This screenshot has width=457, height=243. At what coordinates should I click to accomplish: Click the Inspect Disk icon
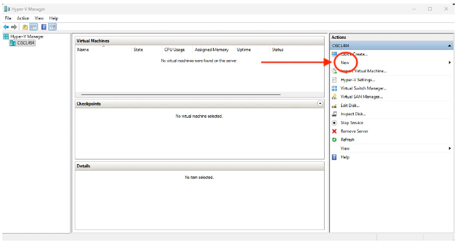(x=334, y=114)
